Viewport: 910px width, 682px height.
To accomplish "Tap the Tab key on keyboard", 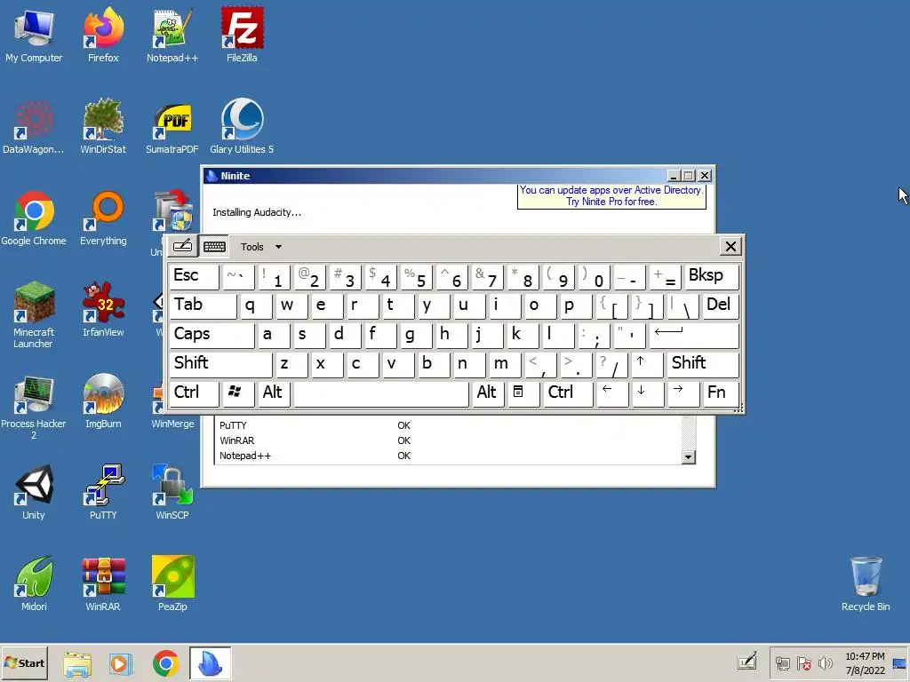I will pos(204,305).
